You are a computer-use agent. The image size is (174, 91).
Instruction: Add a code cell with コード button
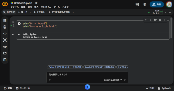click(22, 12)
